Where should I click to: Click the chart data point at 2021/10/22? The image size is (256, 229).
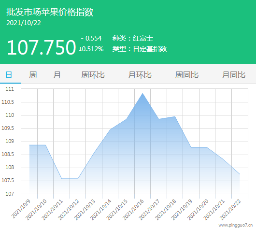pos(240,174)
